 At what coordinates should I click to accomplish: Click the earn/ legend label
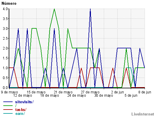click(20, 113)
